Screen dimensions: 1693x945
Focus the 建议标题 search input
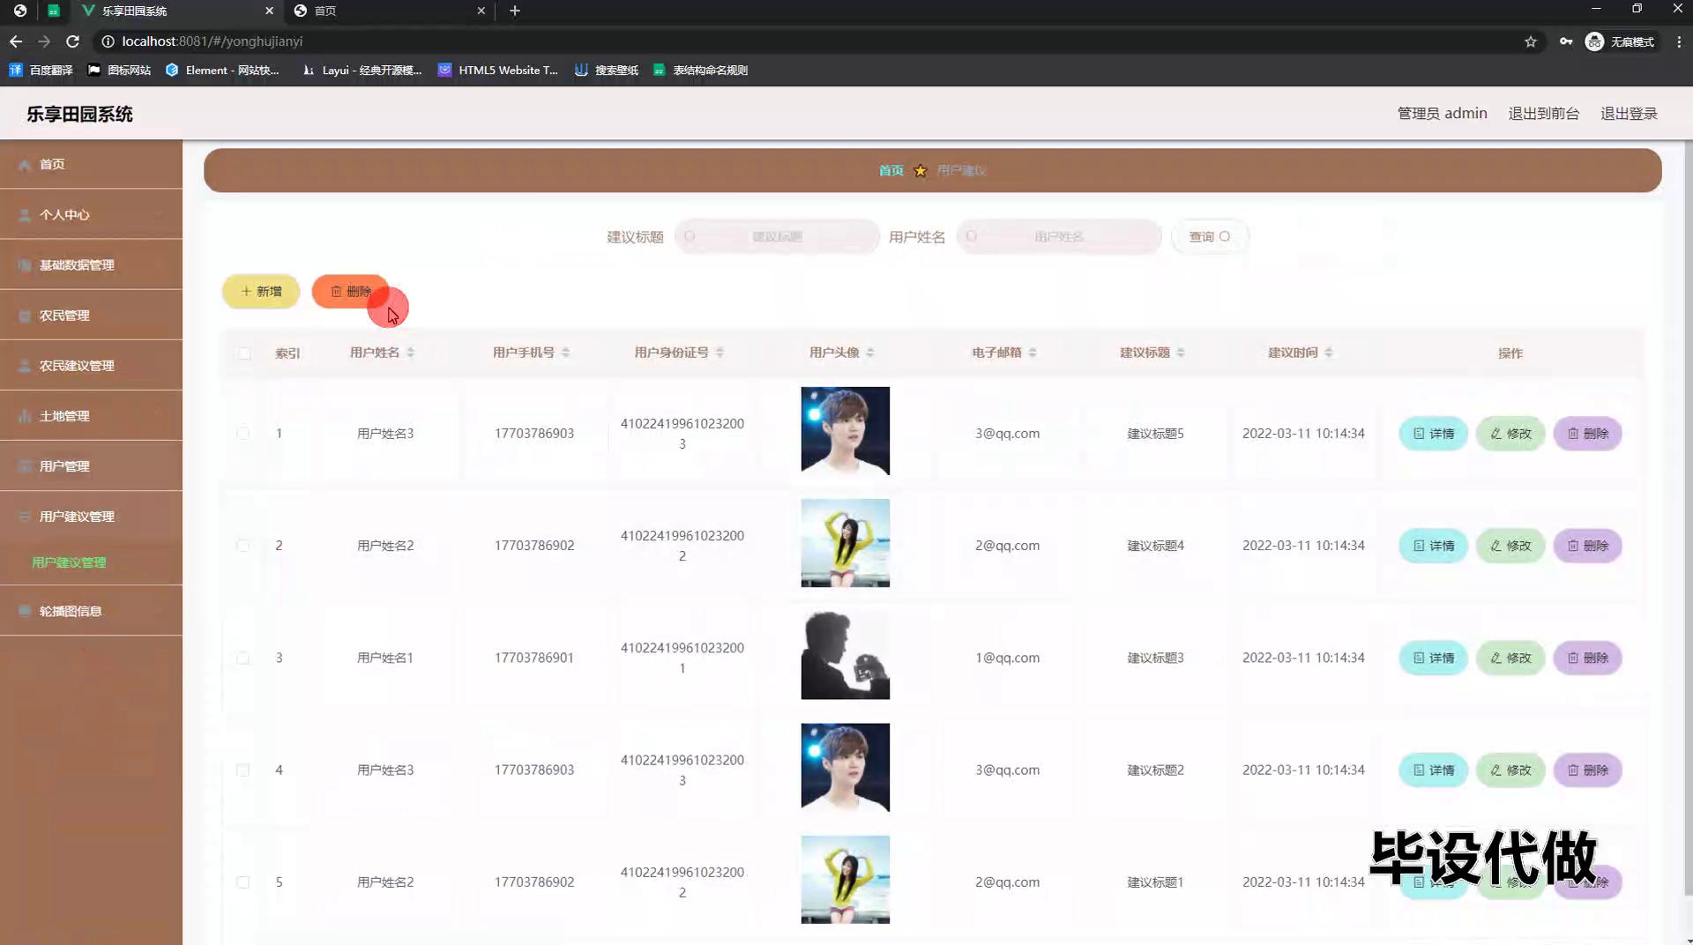pyautogui.click(x=777, y=236)
